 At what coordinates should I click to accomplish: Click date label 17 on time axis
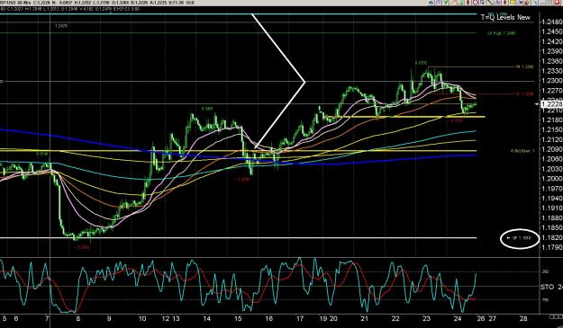[300, 318]
